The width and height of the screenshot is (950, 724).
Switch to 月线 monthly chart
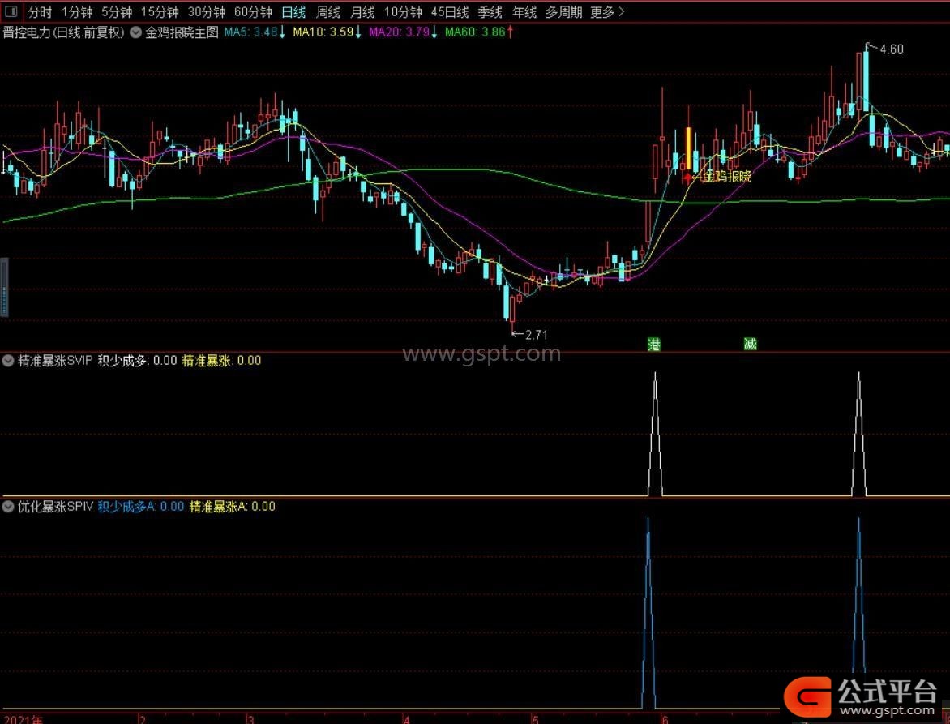point(362,12)
